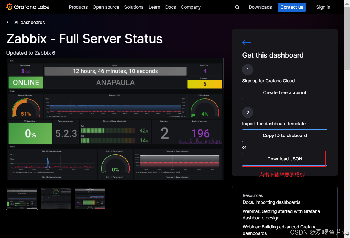Go back via All dashboards arrow

[x=9, y=22]
